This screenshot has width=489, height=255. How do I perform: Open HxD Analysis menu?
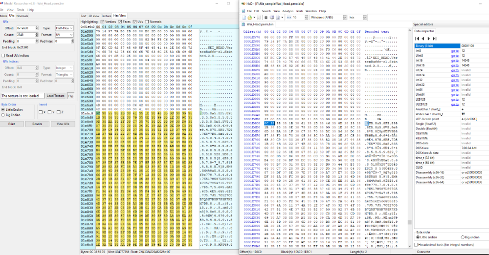pos(288,11)
